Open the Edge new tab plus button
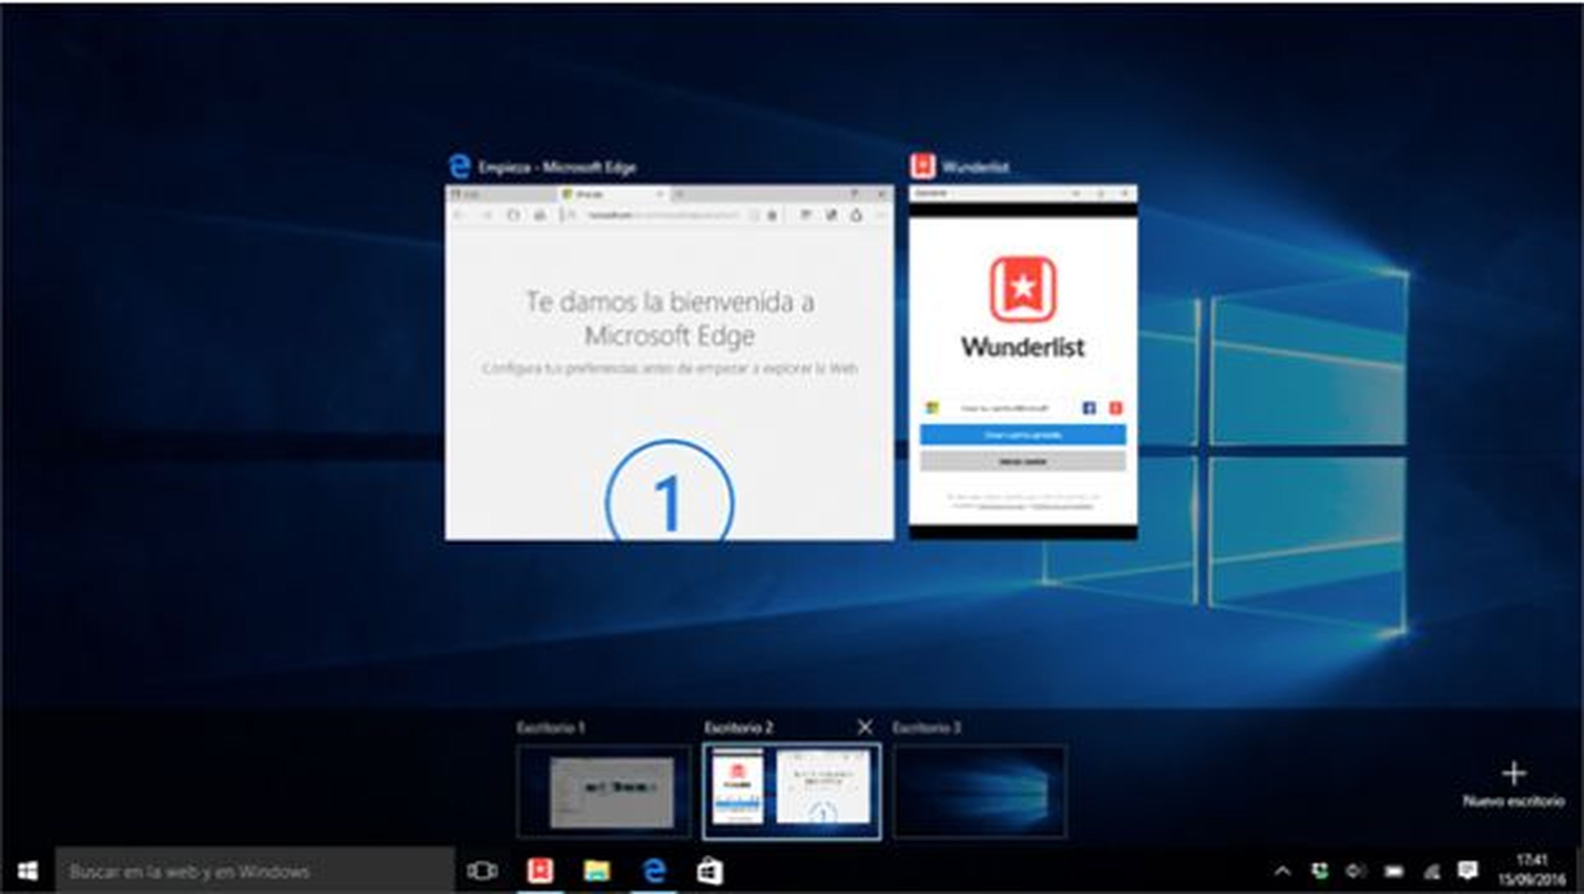The height and width of the screenshot is (894, 1584). coord(678,195)
